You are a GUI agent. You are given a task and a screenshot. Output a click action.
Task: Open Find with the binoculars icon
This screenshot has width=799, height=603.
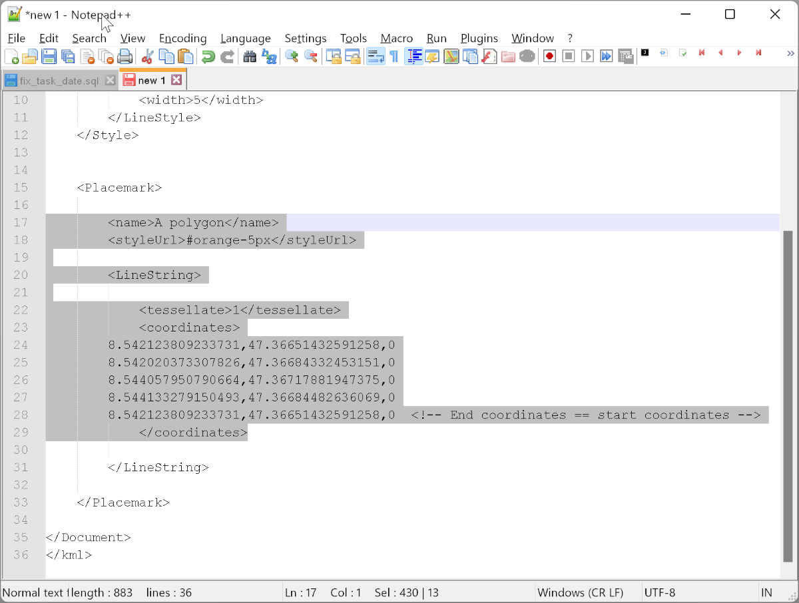(250, 57)
